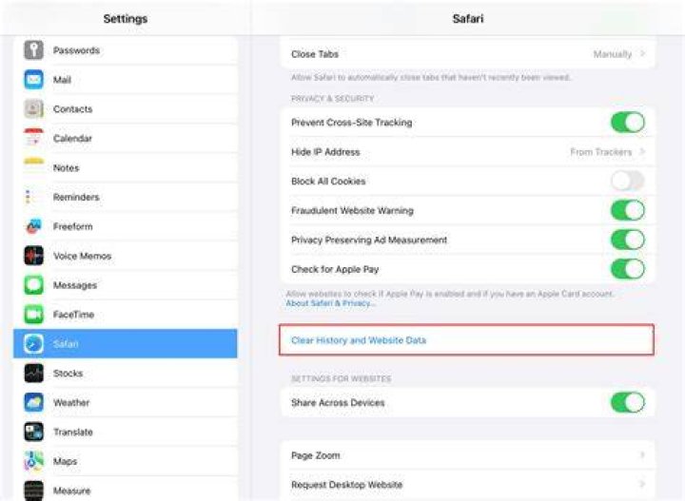Open Close Tabs chevron next to Manually
This screenshot has height=501, width=685.
(642, 53)
